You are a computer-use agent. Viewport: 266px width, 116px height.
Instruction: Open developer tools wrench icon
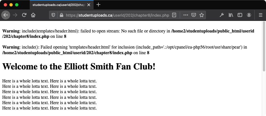pos(222,15)
